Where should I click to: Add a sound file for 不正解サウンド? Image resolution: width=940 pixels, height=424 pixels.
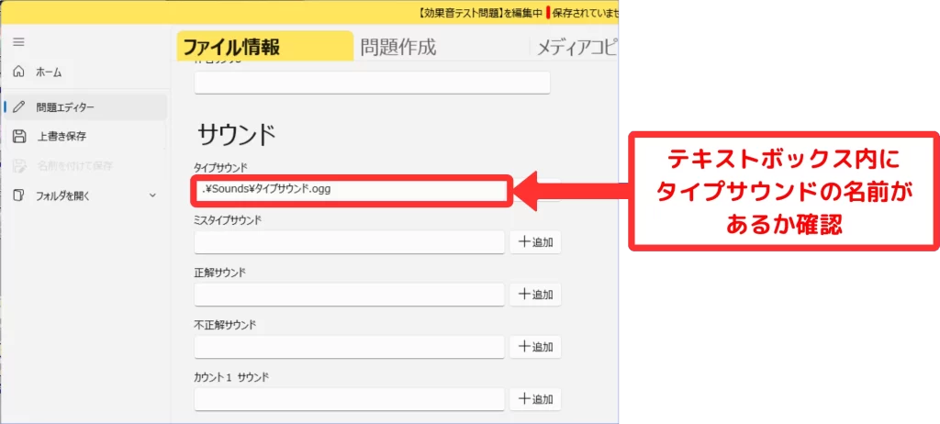535,347
